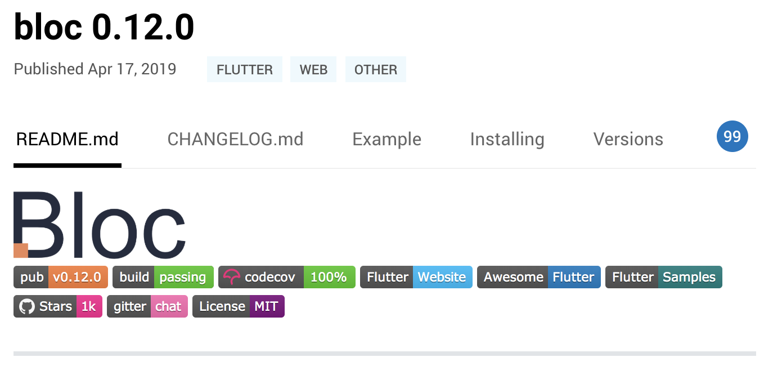Click the WEB platform tag
Viewport: 773px width, 375px height.
(x=313, y=69)
